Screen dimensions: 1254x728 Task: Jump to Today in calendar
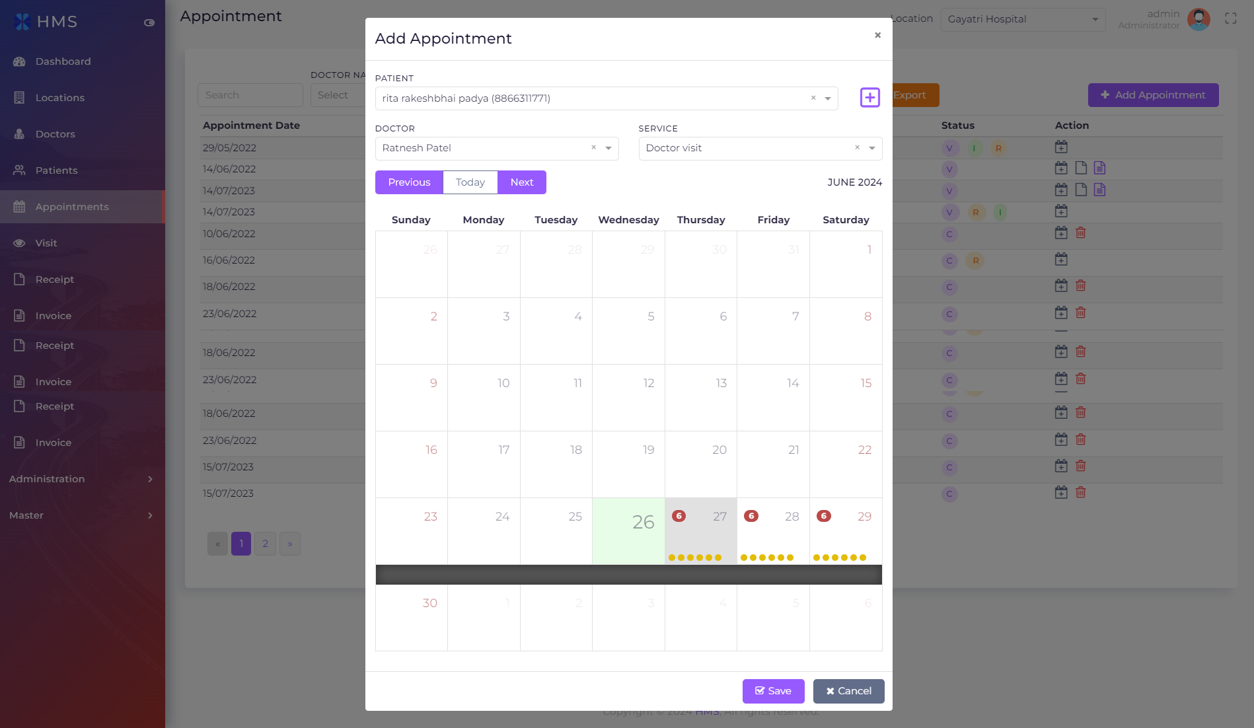click(x=470, y=182)
